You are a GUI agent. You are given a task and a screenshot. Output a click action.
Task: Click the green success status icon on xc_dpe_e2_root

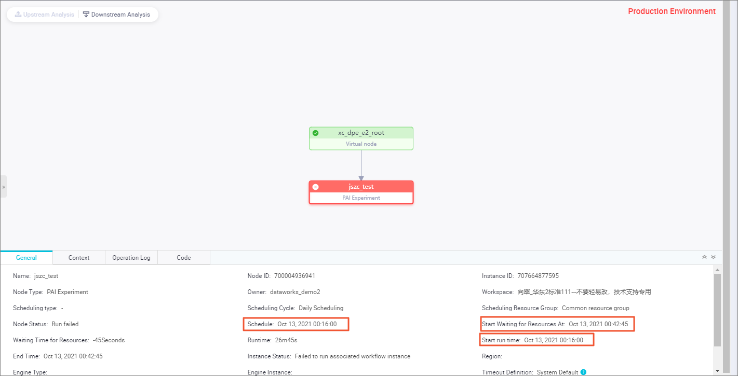tap(315, 133)
